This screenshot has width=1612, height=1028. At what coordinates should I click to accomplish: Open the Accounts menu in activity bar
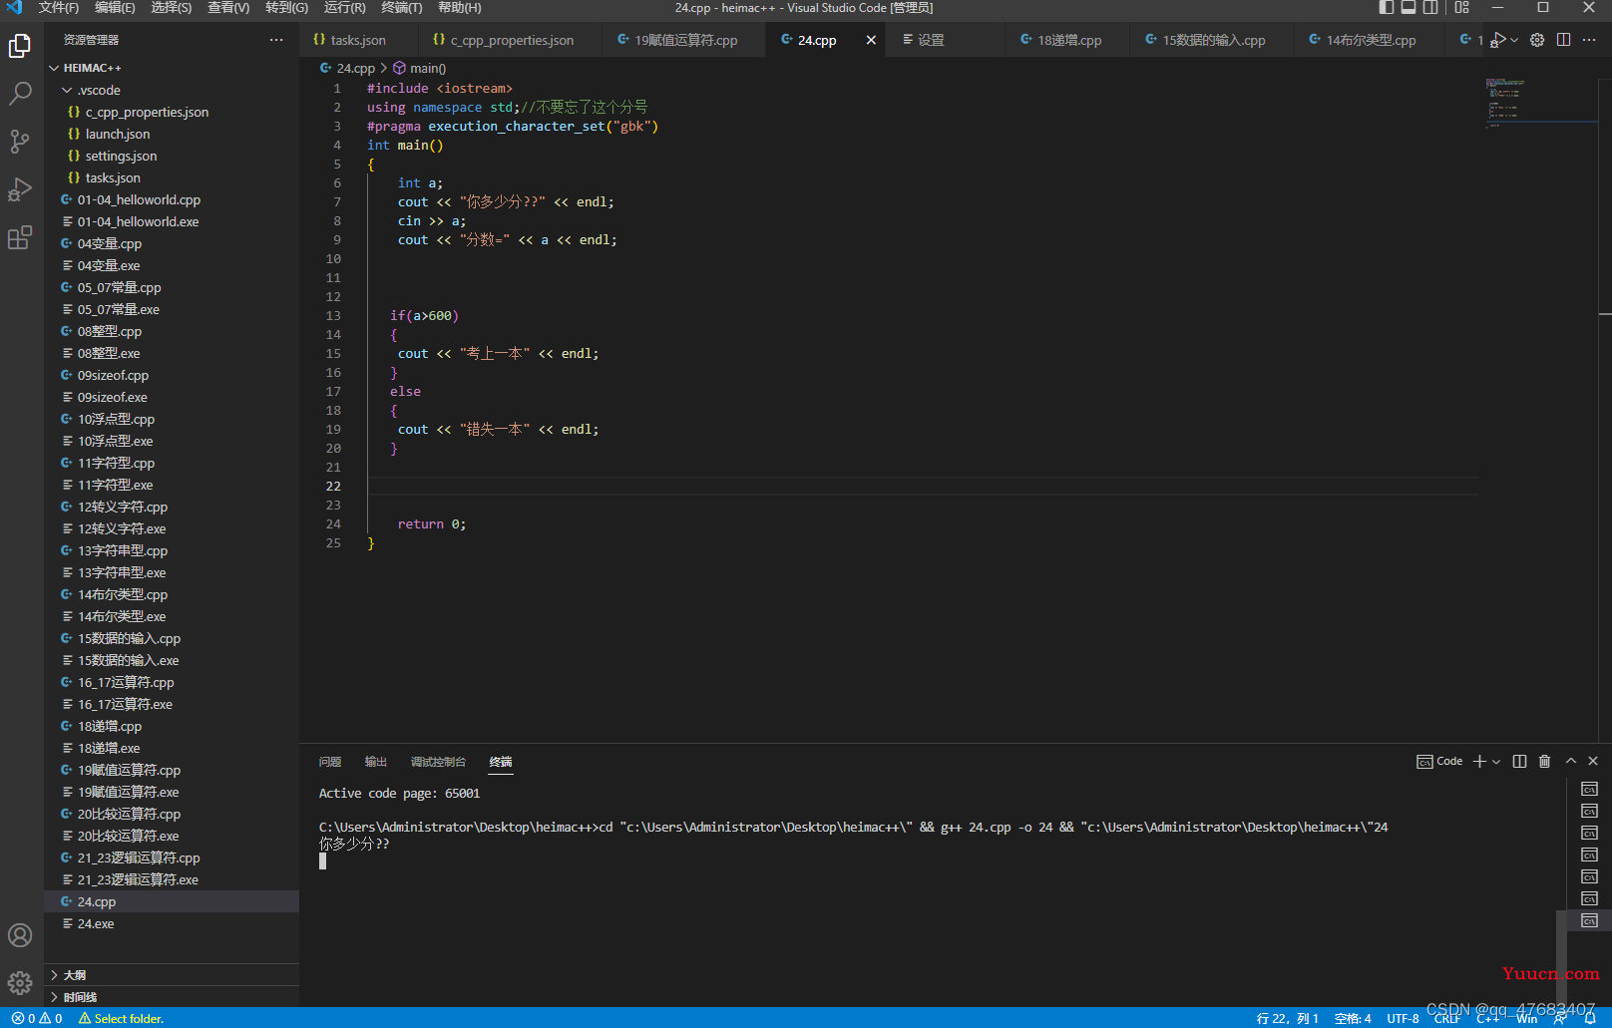(20, 935)
